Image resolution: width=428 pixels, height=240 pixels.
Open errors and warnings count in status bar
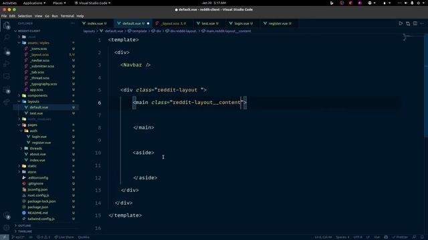pyautogui.click(x=43, y=237)
